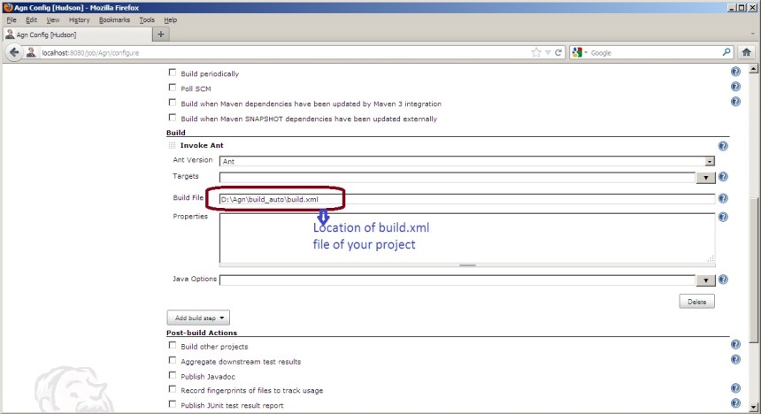Open help for Invoke Ant

tap(723, 146)
